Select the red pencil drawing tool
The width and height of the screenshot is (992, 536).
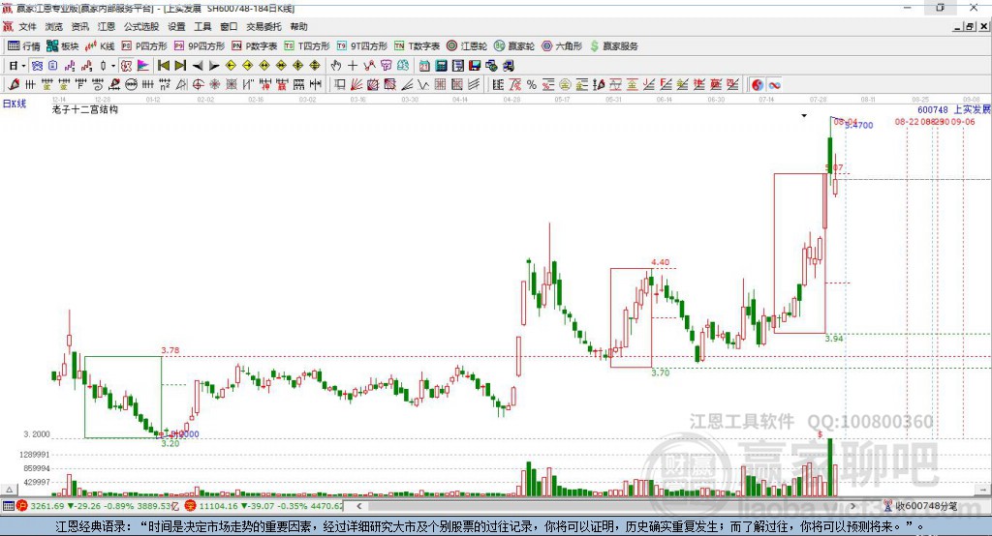(14, 85)
